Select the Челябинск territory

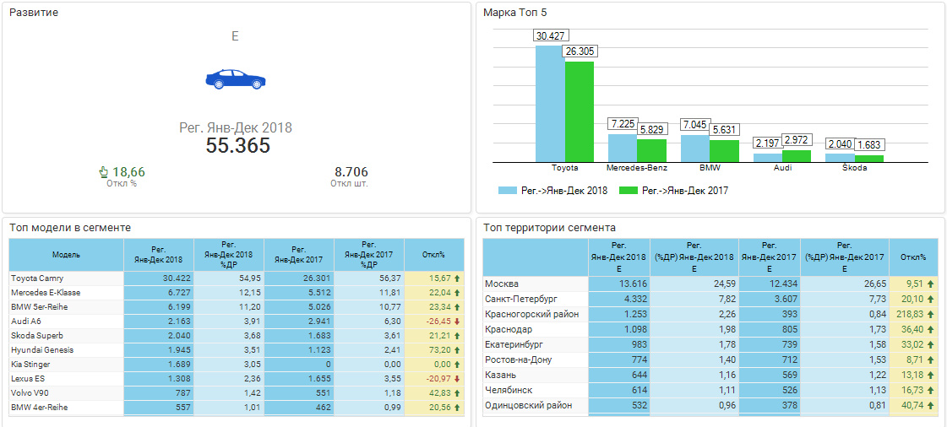[x=508, y=390]
